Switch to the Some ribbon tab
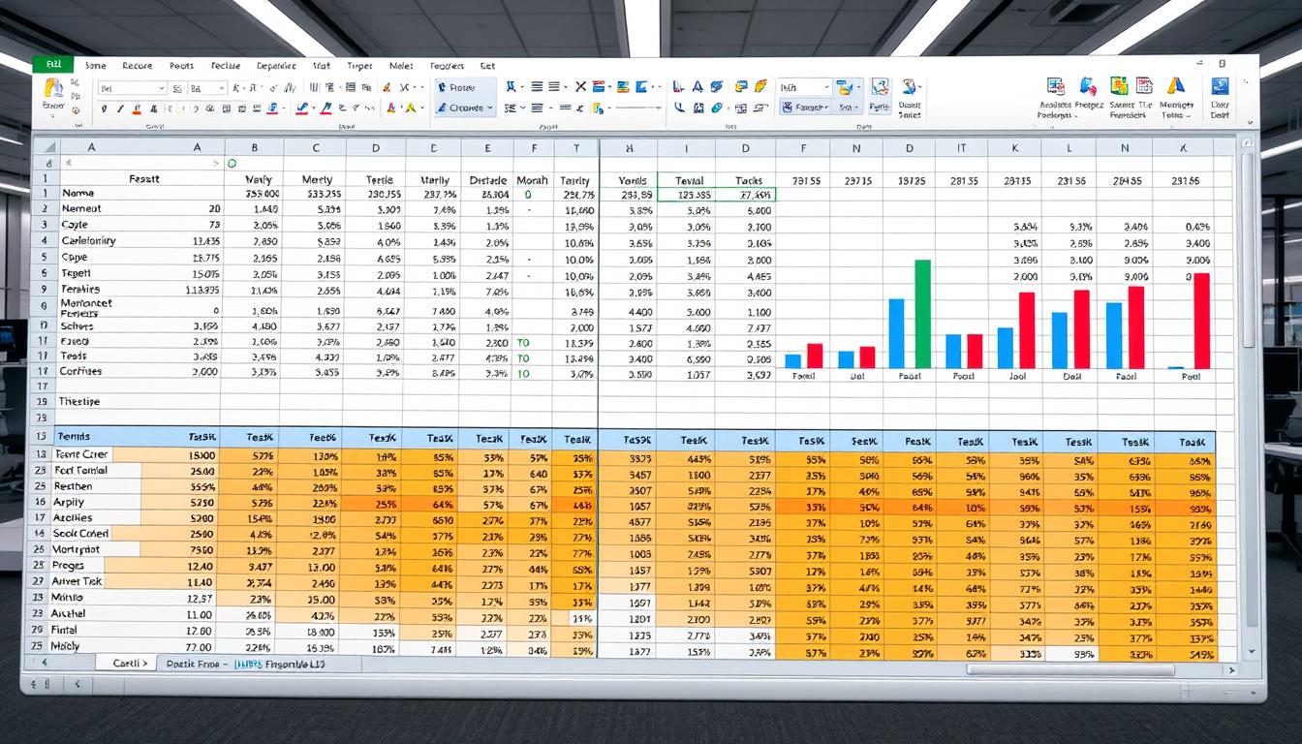 click(96, 66)
